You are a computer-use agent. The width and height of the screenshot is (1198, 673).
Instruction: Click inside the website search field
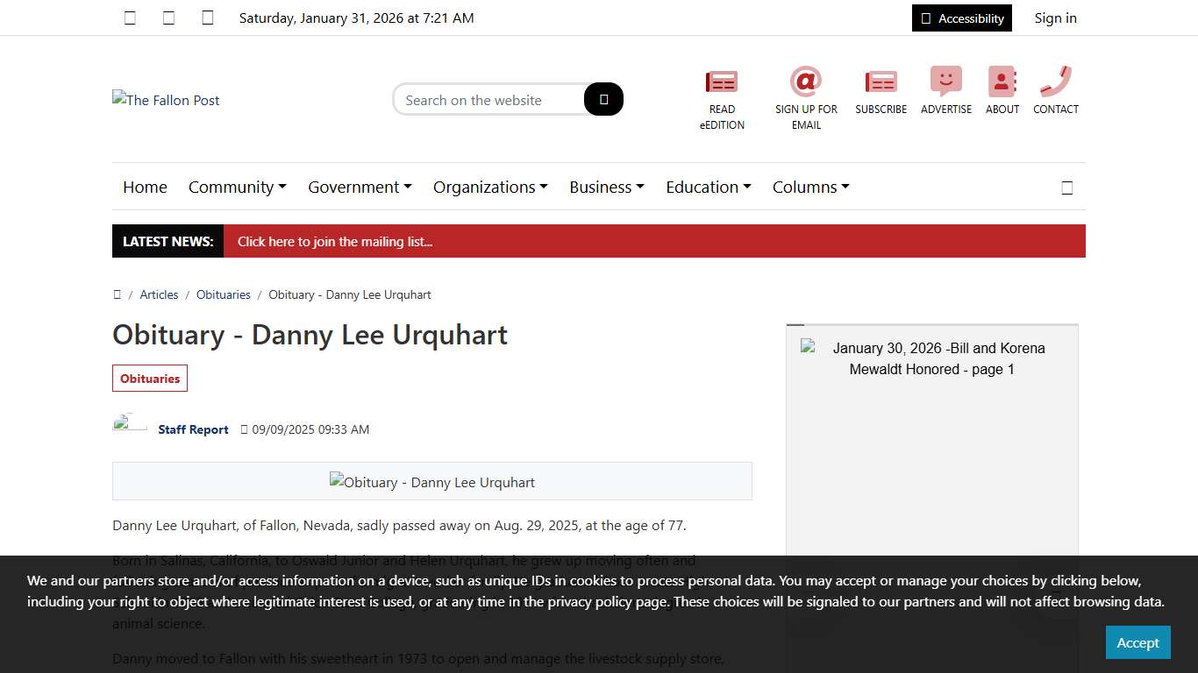pos(487,99)
